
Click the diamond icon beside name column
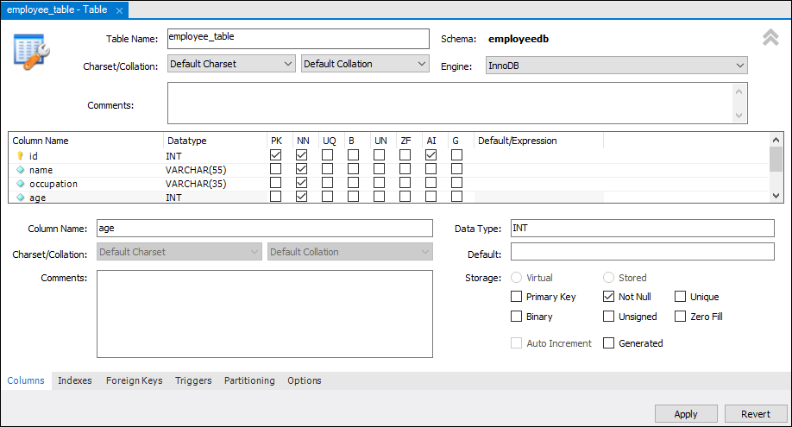pos(20,170)
